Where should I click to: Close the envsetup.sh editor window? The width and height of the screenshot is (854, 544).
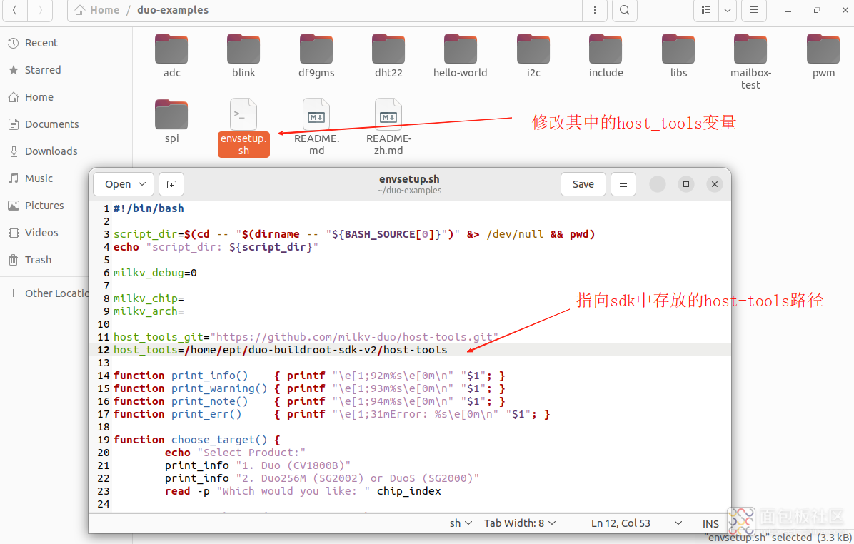click(715, 184)
